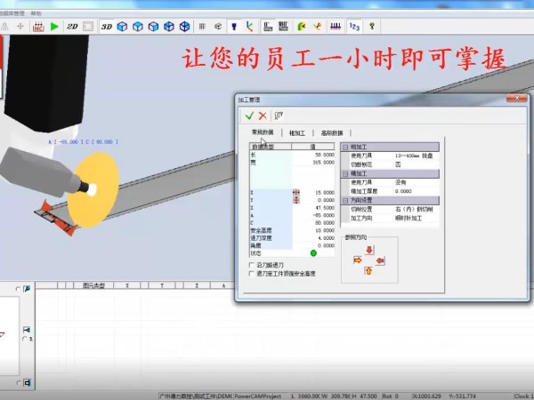Viewport: 534px width, 400px height.
Task: Open the 高级数据 tab
Action: [x=332, y=132]
